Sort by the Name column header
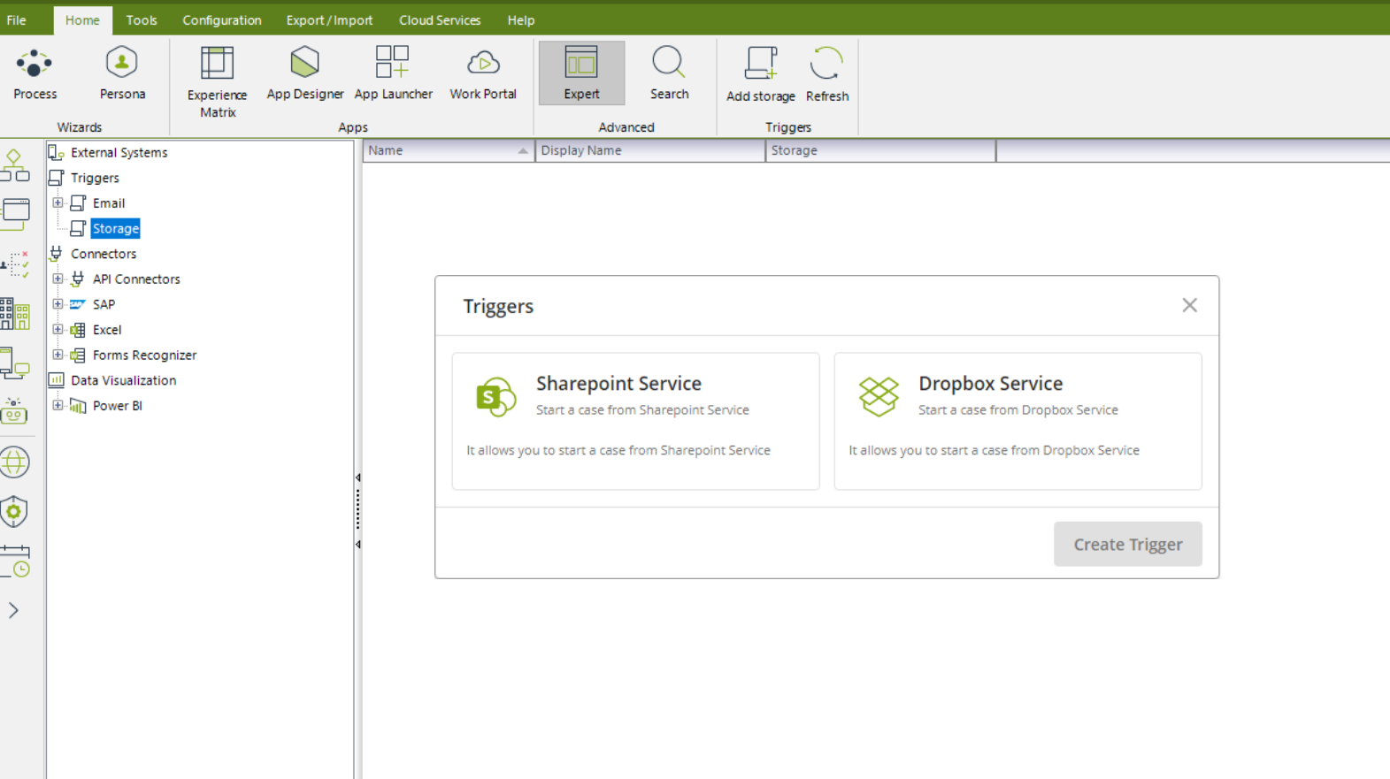Viewport: 1390px width, 779px height. [x=442, y=150]
